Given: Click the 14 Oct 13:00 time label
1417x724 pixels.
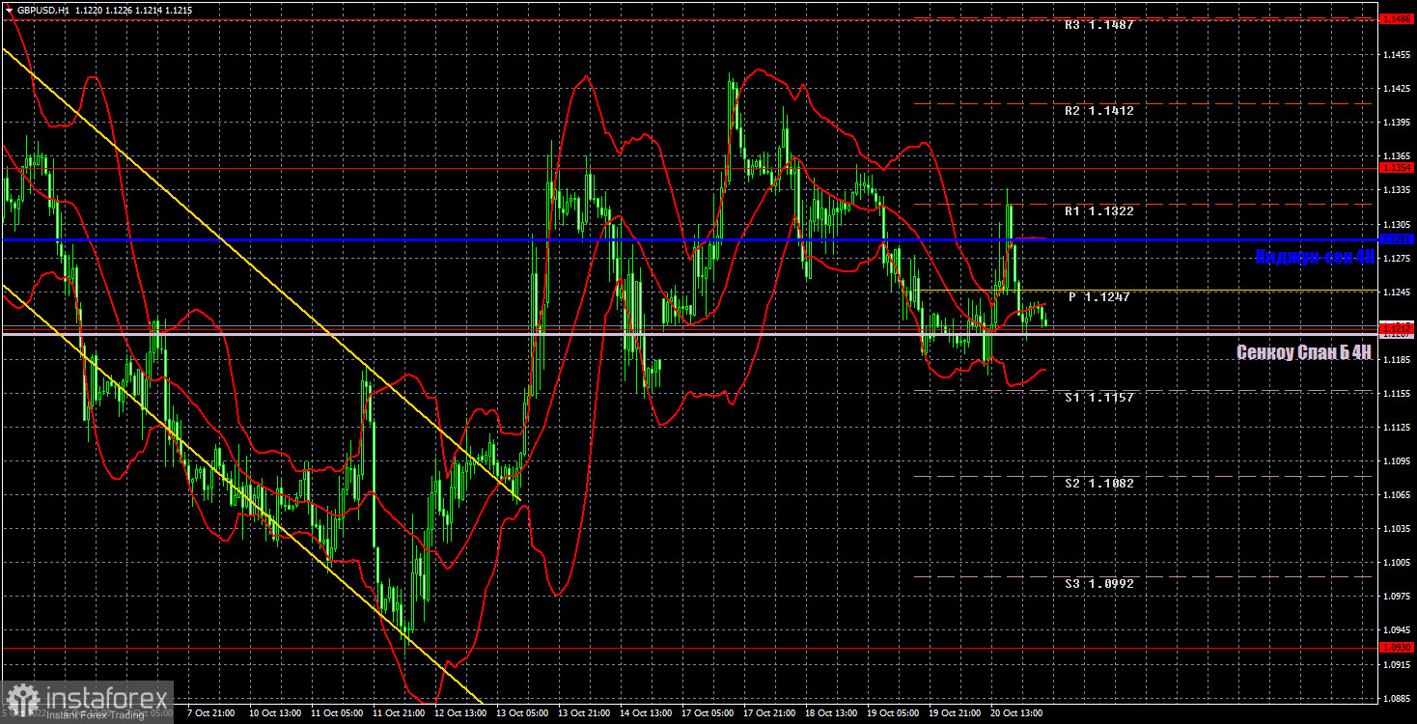Looking at the screenshot, I should pos(645,714).
